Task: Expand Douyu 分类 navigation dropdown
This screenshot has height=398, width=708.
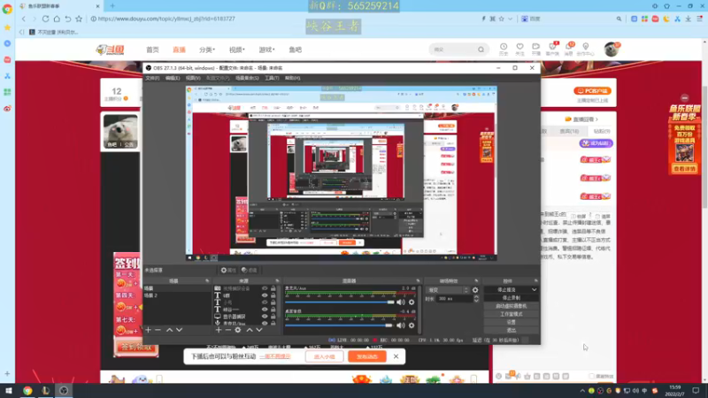Action: (207, 50)
